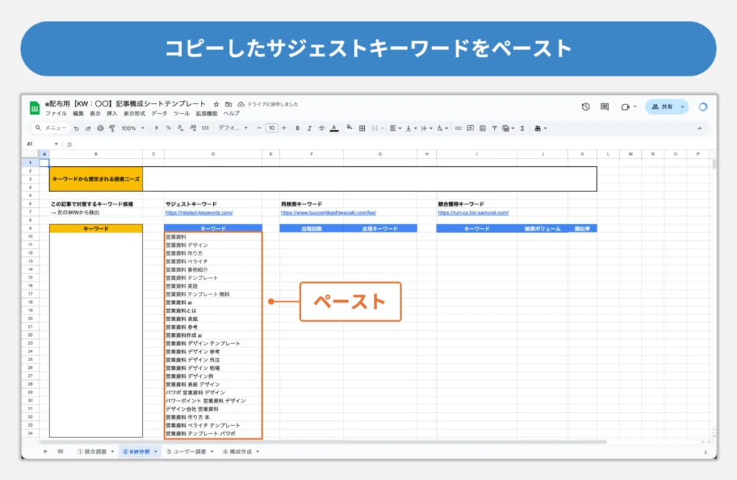Expand the font family dropdown
Screen dimensions: 737x480
(x=232, y=128)
